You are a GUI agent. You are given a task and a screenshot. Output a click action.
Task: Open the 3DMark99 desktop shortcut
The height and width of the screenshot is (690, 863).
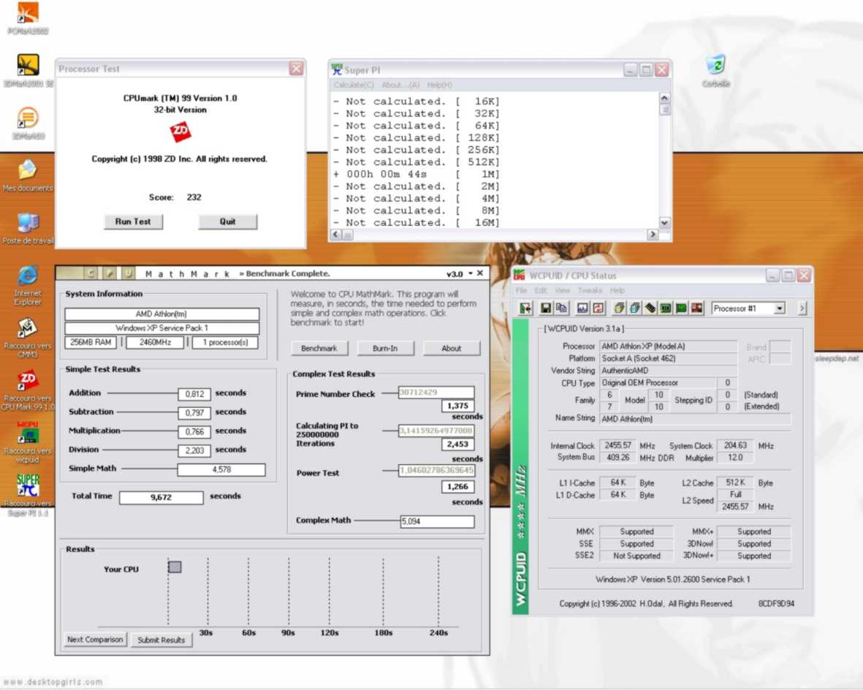click(28, 124)
